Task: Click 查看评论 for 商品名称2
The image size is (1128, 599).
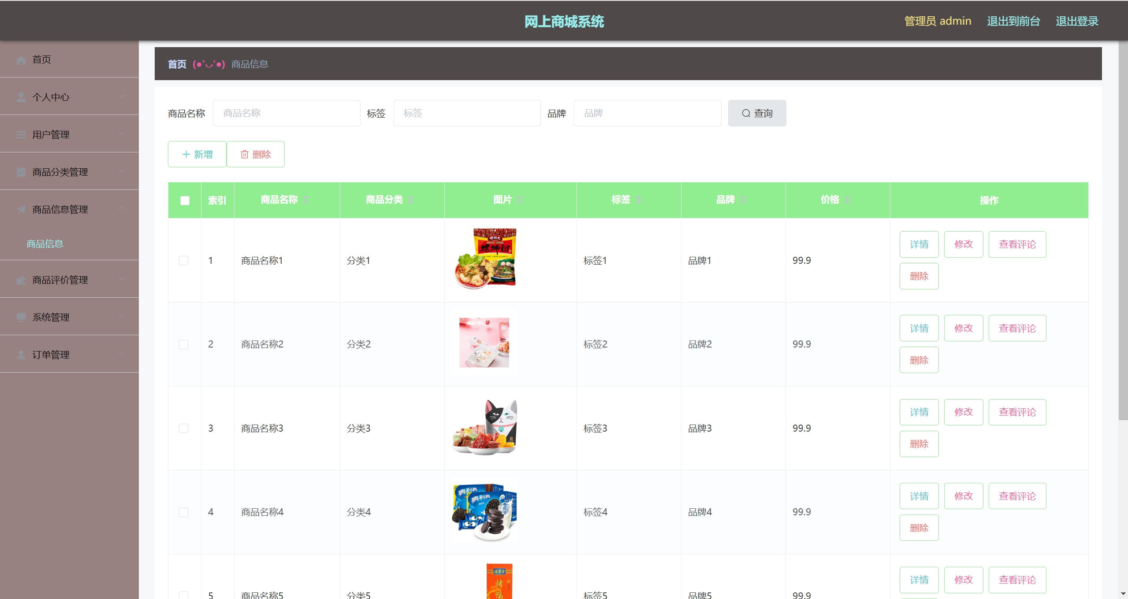Action: tap(1017, 328)
